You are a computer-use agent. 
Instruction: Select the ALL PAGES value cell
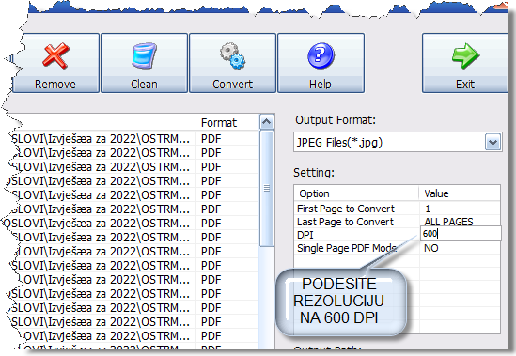coord(448,222)
